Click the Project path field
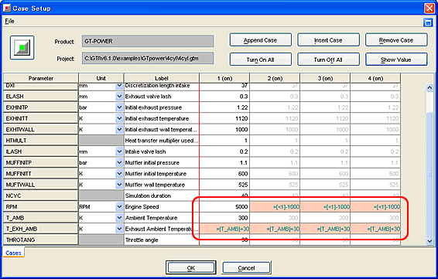 click(148, 58)
